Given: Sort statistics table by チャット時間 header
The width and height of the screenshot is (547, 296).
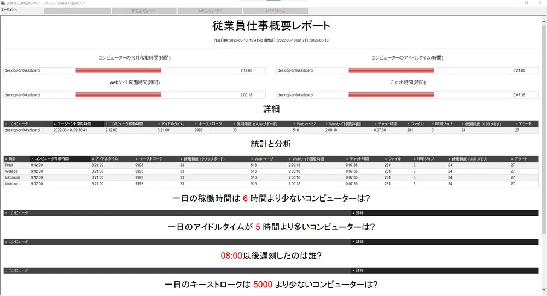Looking at the screenshot, I should coord(364,159).
